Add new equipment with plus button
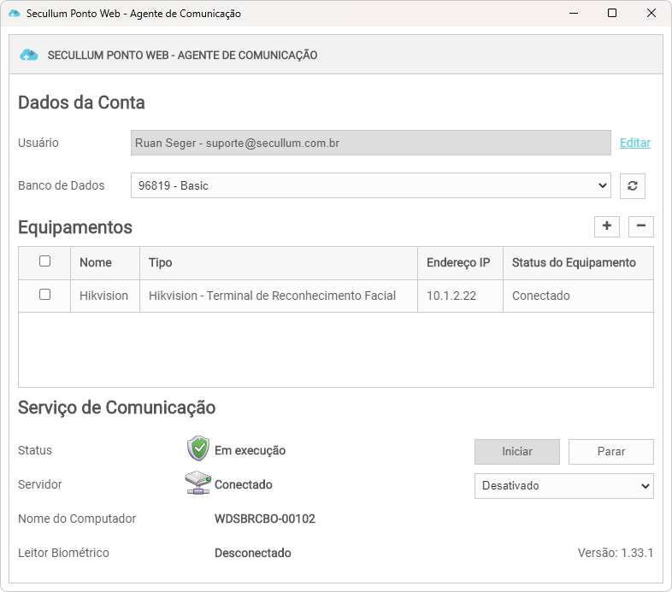 click(x=607, y=226)
